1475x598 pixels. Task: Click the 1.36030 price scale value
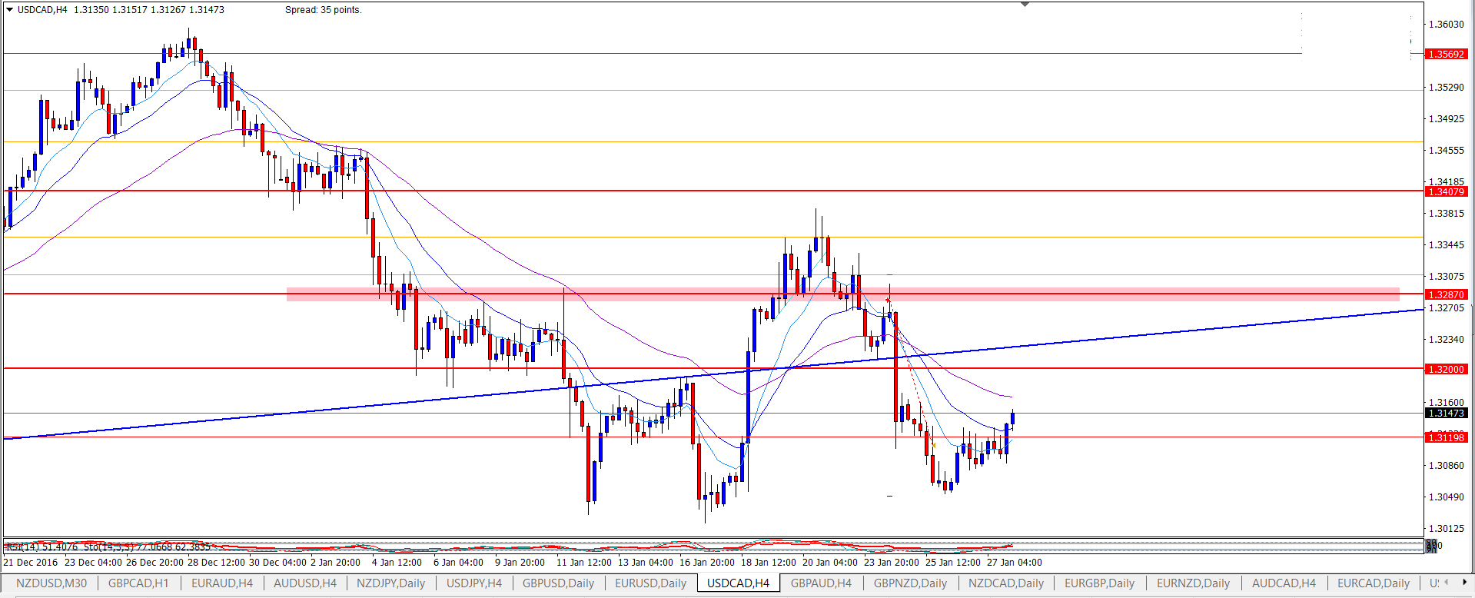1446,25
